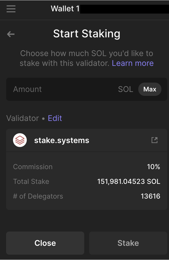The height and width of the screenshot is (260, 169).
Task: Open the Learn more link
Action: 133,63
